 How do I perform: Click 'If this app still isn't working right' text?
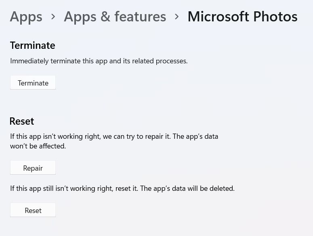61,188
